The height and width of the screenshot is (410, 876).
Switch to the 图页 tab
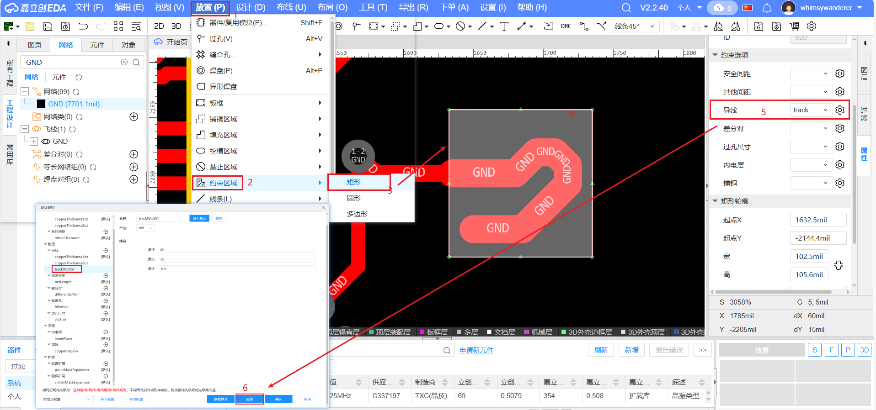[35, 45]
